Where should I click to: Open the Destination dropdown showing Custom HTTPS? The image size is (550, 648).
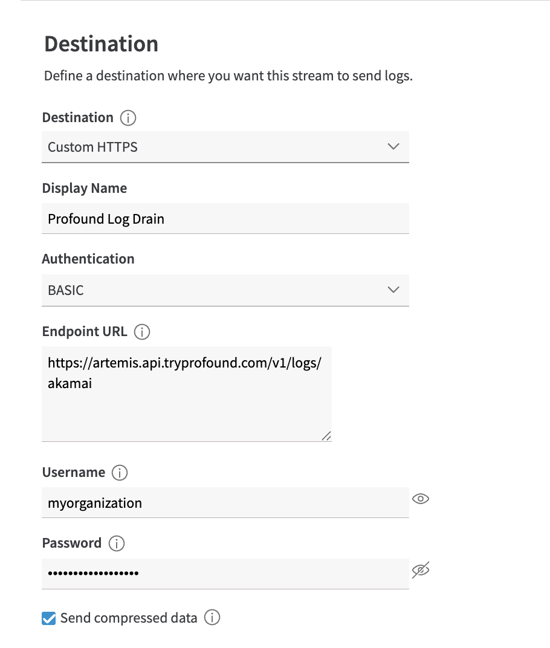click(x=225, y=147)
